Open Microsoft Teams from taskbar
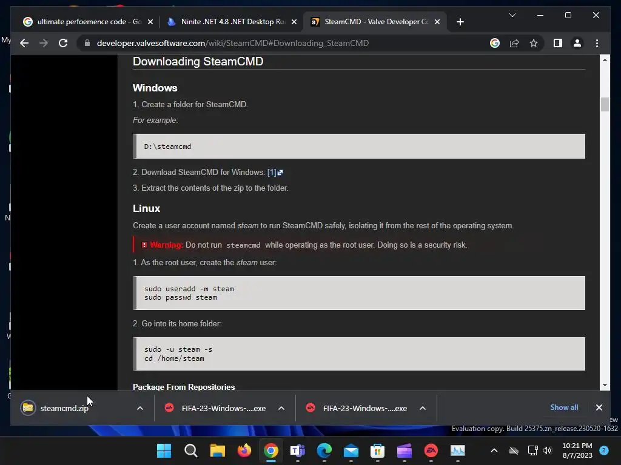This screenshot has width=621, height=465. [x=297, y=450]
